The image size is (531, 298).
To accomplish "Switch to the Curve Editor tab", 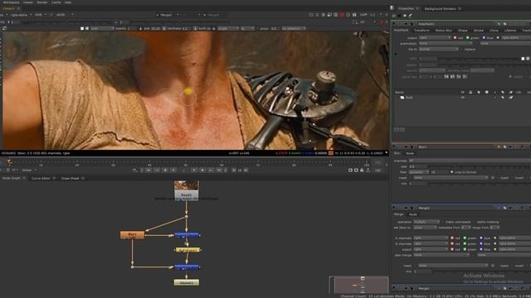I will (41, 178).
